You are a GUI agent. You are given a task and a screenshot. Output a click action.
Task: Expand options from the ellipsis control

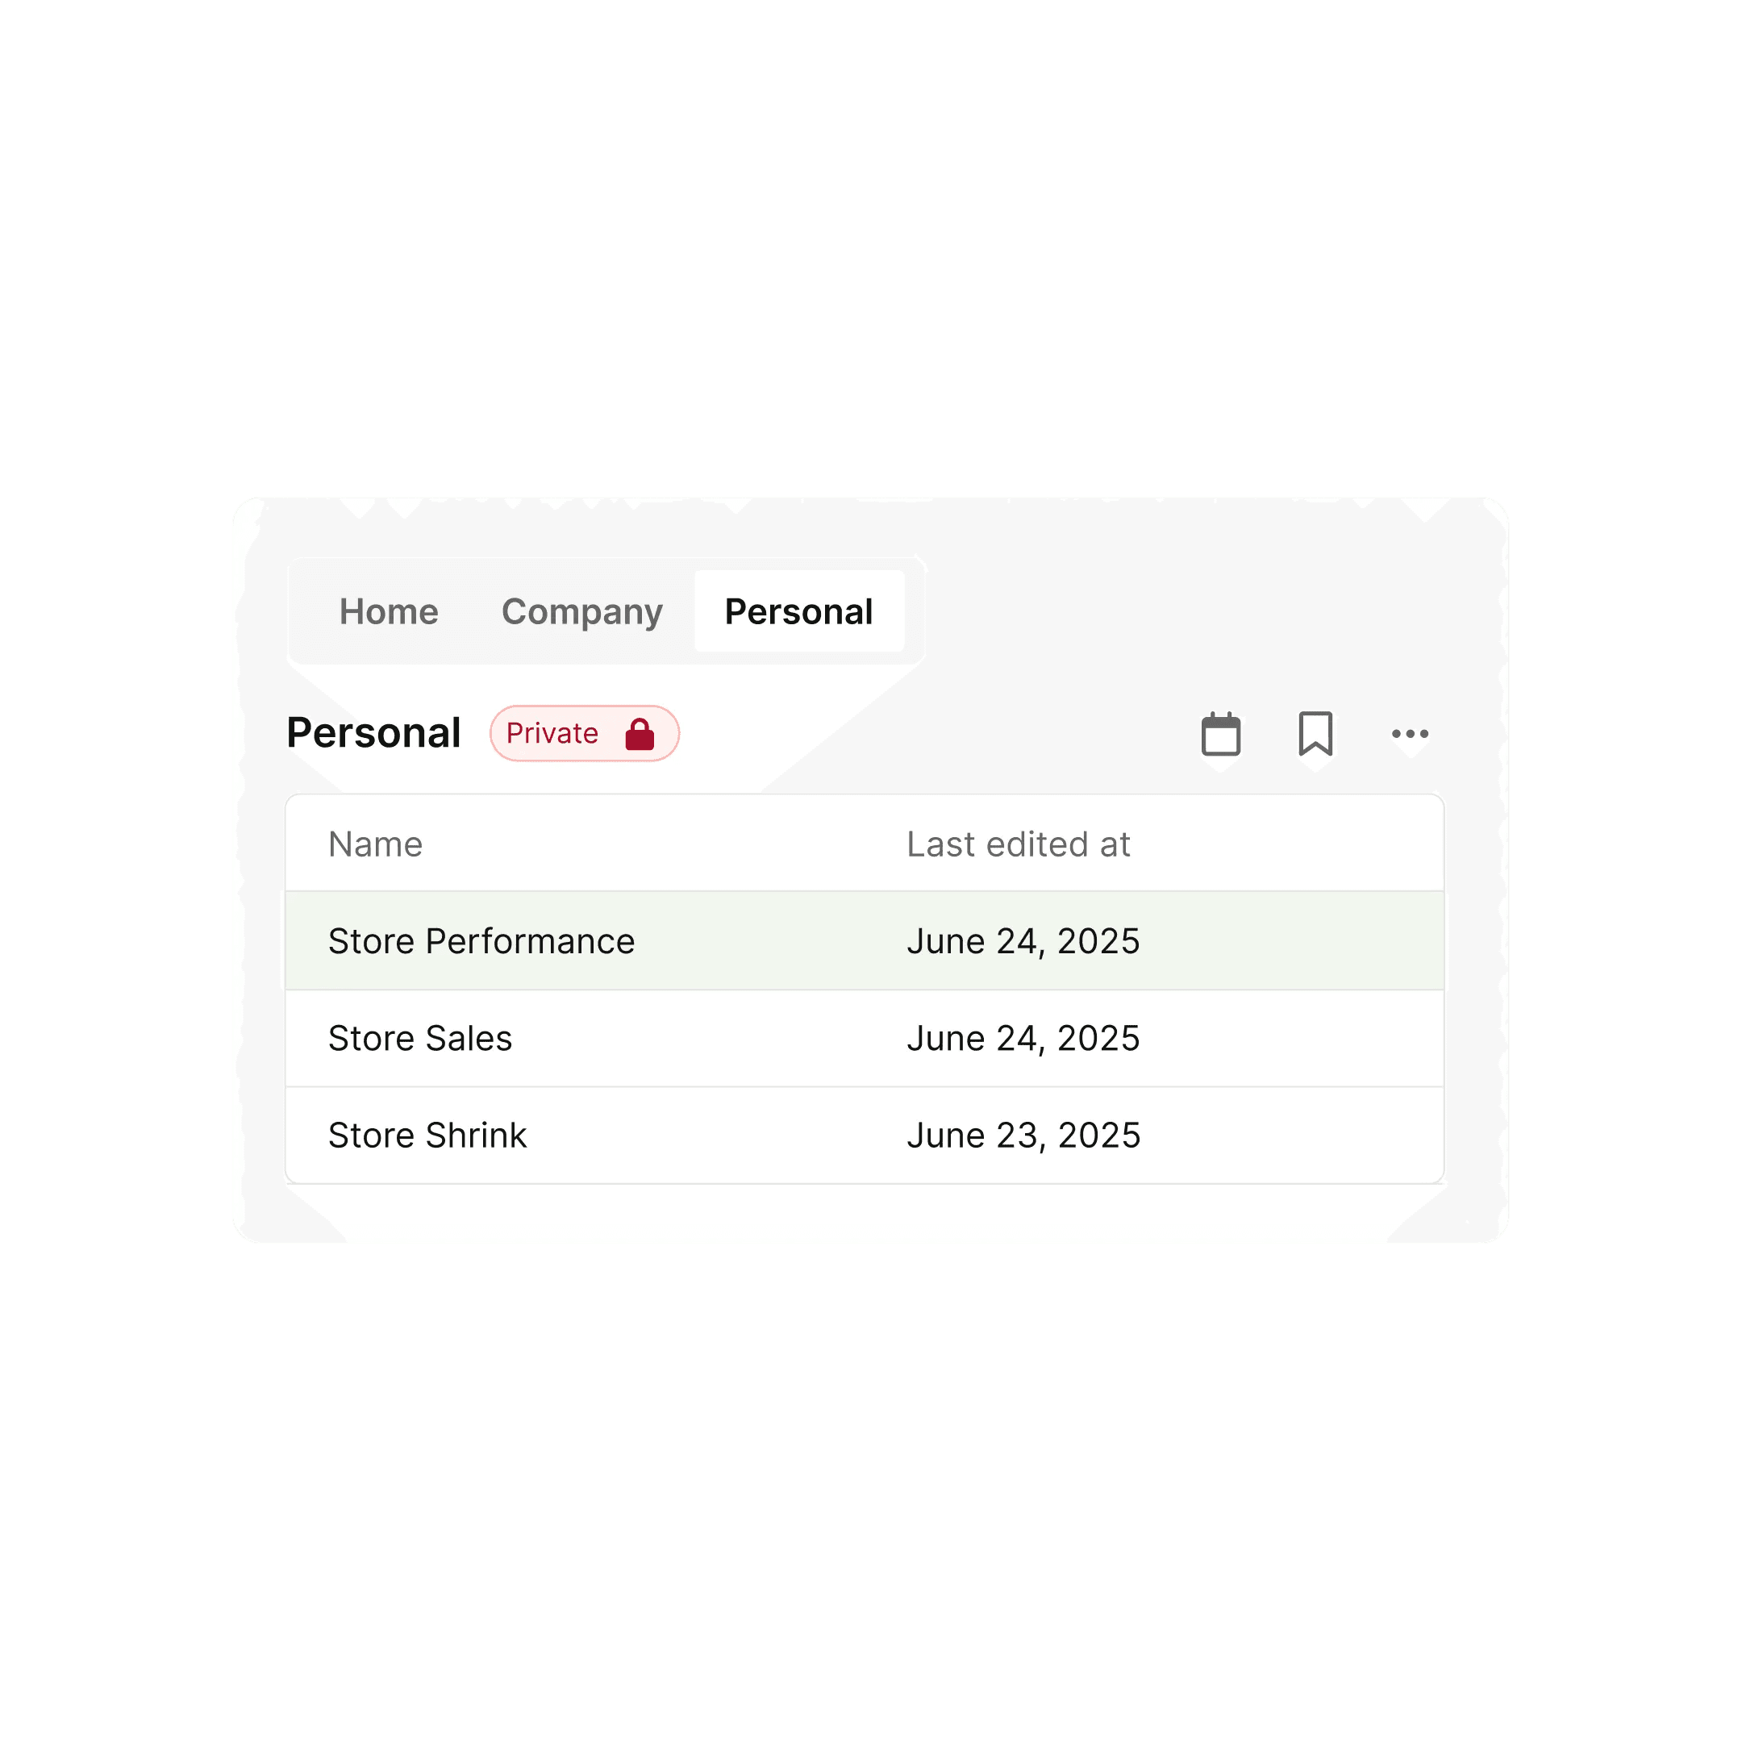[x=1409, y=733]
